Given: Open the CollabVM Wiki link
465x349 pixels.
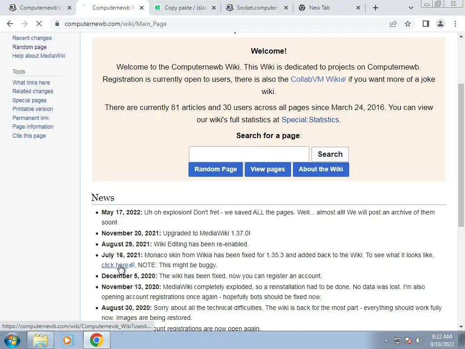Looking at the screenshot, I should tap(318, 79).
